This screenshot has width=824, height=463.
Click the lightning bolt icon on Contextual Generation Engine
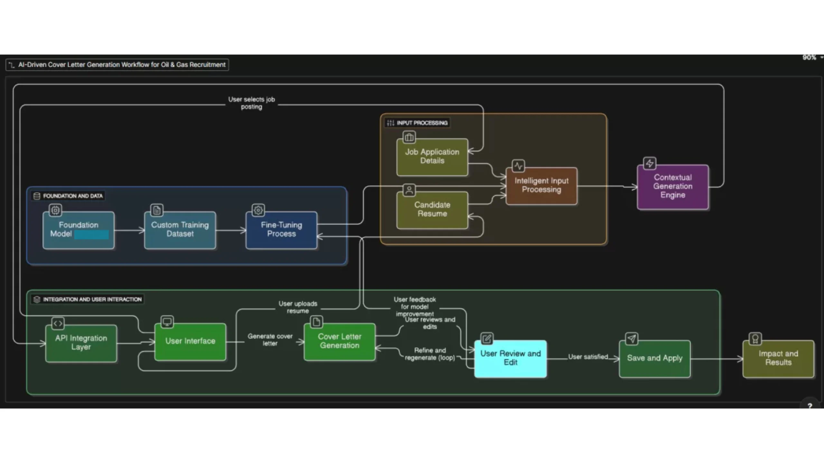[650, 163]
